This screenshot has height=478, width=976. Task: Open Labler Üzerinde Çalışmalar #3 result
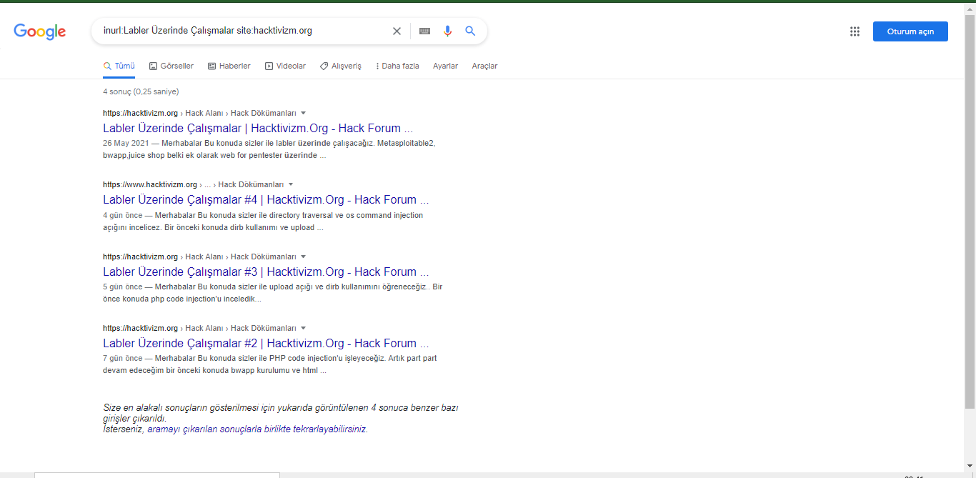click(x=266, y=272)
